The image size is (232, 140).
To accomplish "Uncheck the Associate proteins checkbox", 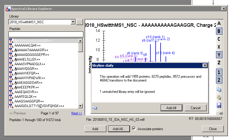I will [x=134, y=129].
